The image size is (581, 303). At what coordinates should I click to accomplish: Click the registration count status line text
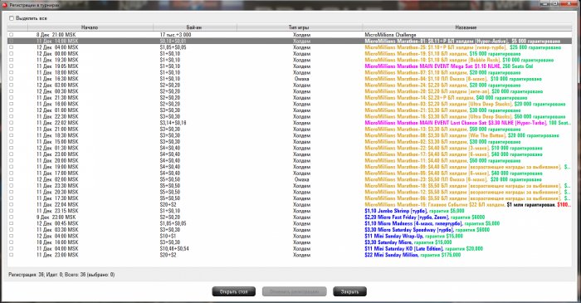pyautogui.click(x=61, y=275)
